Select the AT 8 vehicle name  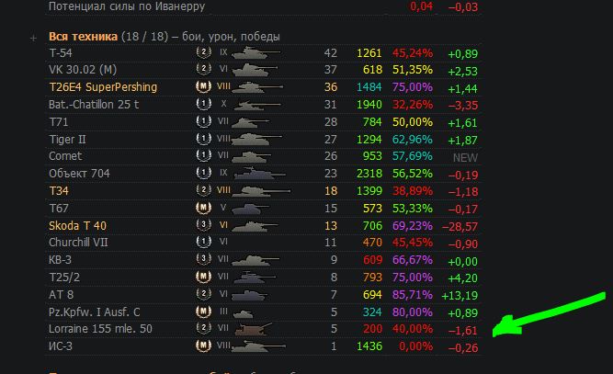(x=61, y=295)
